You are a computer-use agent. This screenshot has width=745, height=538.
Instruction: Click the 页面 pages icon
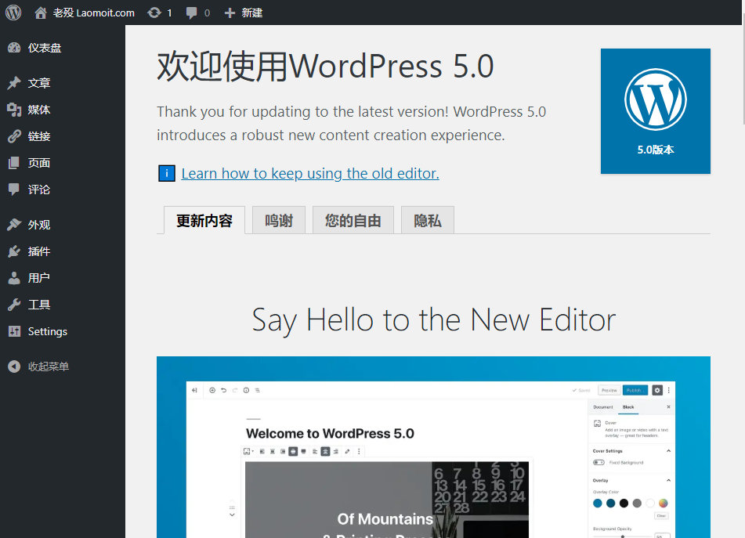click(14, 163)
